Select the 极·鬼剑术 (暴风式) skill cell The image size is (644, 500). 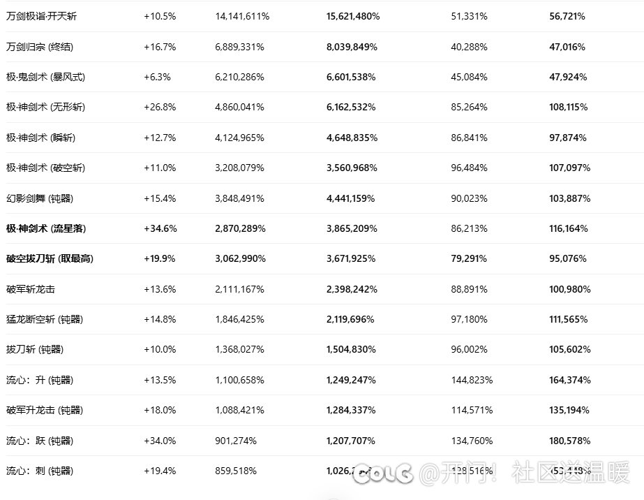(x=45, y=77)
